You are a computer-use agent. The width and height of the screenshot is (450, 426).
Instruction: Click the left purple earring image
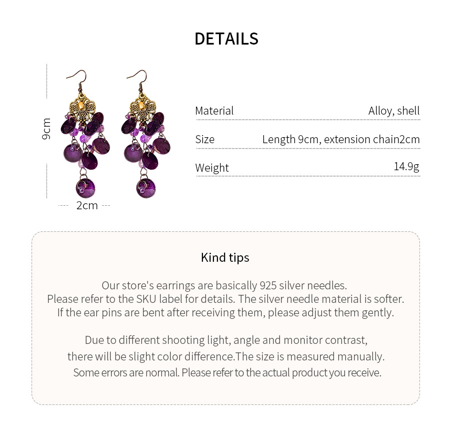coord(85,135)
